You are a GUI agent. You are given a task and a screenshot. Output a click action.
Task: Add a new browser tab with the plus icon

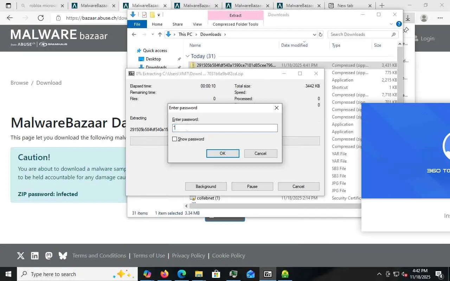[382, 6]
